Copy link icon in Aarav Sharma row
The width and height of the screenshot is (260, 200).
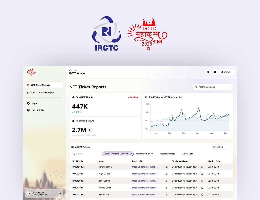pos(166,167)
